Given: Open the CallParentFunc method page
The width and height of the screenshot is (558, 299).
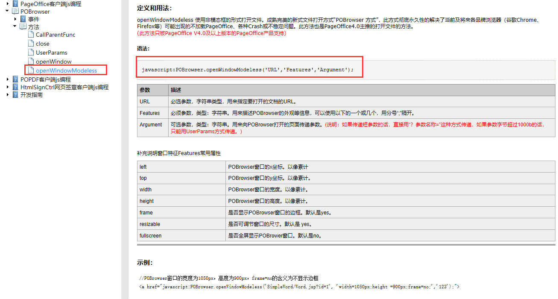Looking at the screenshot, I should (x=56, y=35).
